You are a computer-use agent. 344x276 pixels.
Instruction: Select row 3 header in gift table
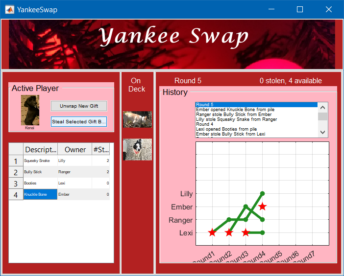(x=16, y=184)
